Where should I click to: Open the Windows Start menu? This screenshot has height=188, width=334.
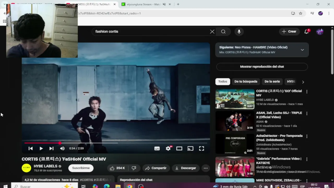pyautogui.click(x=5, y=186)
